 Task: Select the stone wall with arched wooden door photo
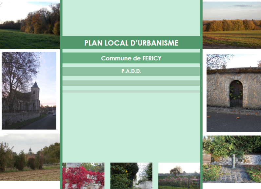(234, 93)
